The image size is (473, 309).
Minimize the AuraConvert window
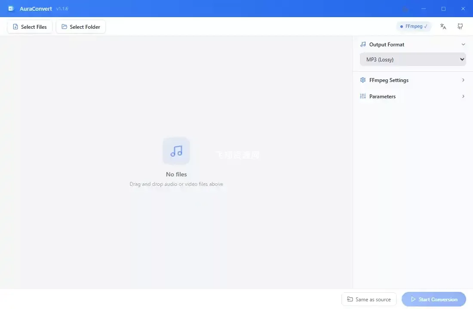coord(424,9)
